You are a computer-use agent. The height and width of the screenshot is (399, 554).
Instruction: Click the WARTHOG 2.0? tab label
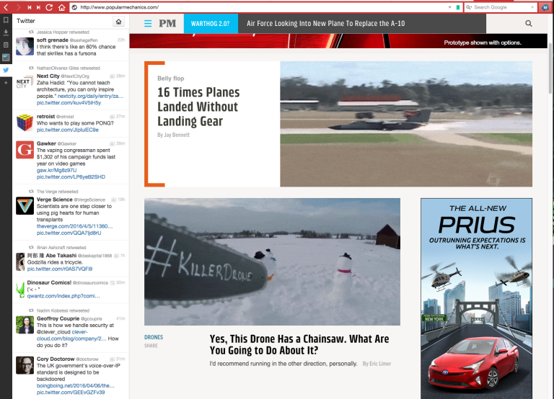pyautogui.click(x=210, y=24)
